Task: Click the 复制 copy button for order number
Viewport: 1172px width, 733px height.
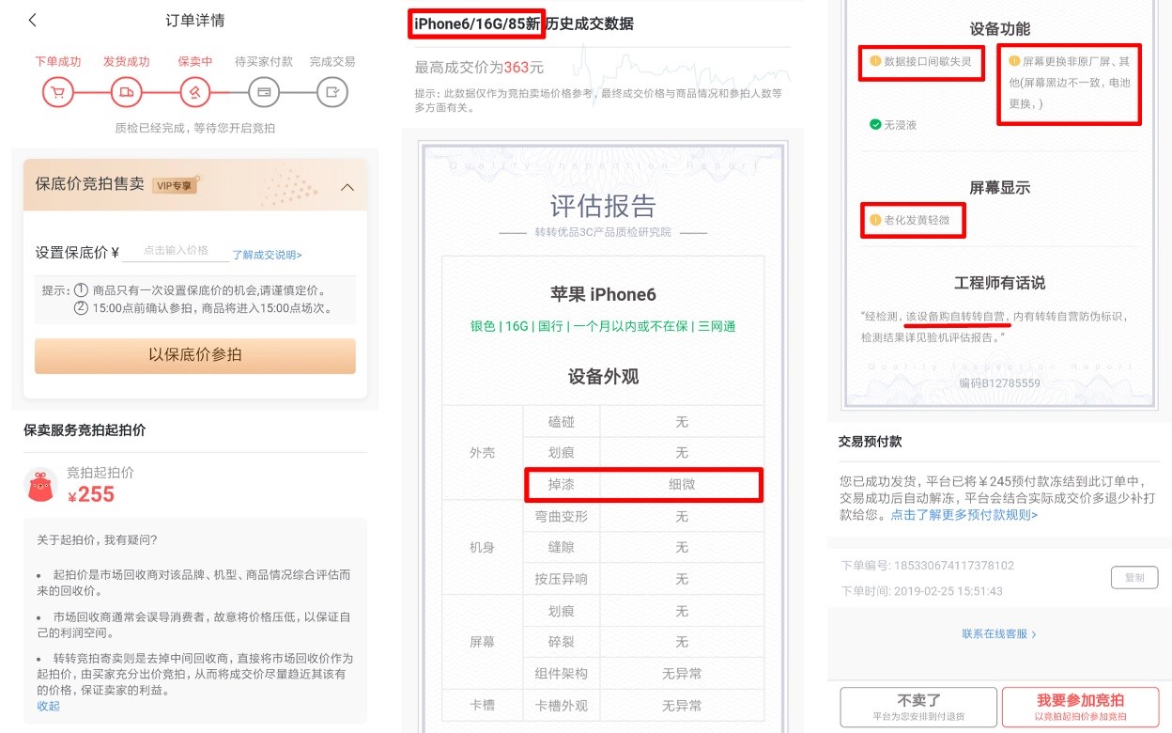Action: [1134, 577]
